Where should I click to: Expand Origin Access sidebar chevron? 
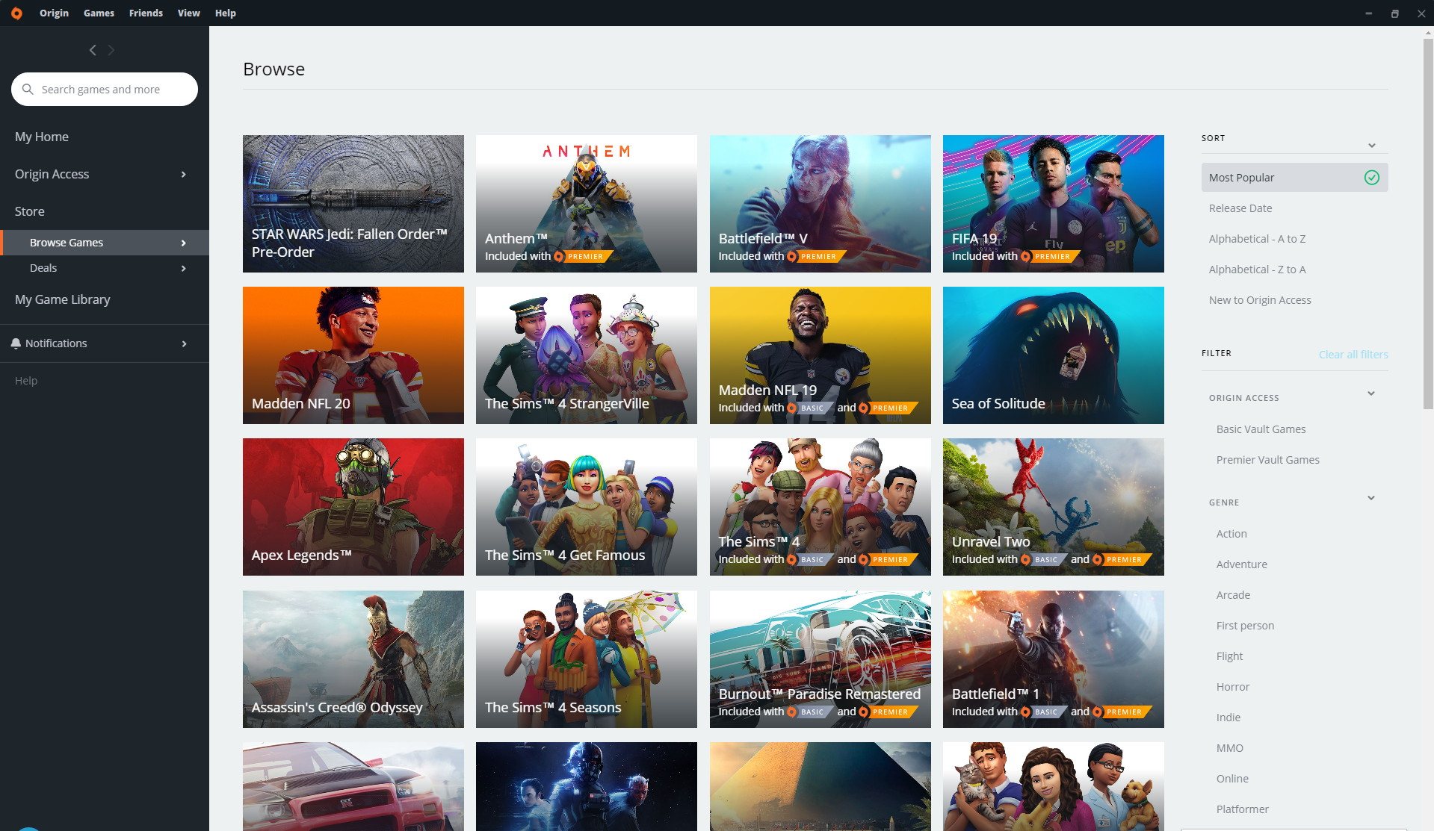tap(184, 174)
